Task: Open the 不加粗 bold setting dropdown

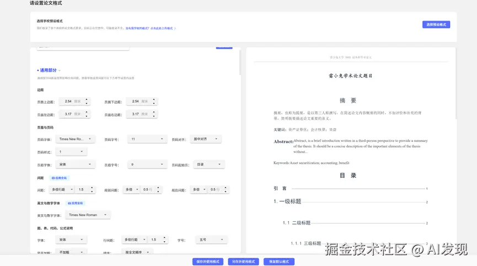Action: [x=71, y=252]
